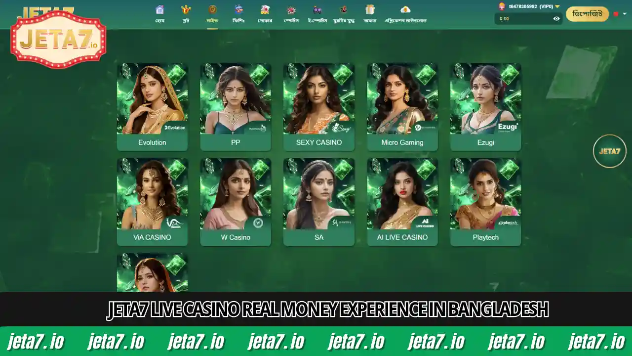Open the Poker nav icon
The image size is (632, 356).
click(x=265, y=10)
